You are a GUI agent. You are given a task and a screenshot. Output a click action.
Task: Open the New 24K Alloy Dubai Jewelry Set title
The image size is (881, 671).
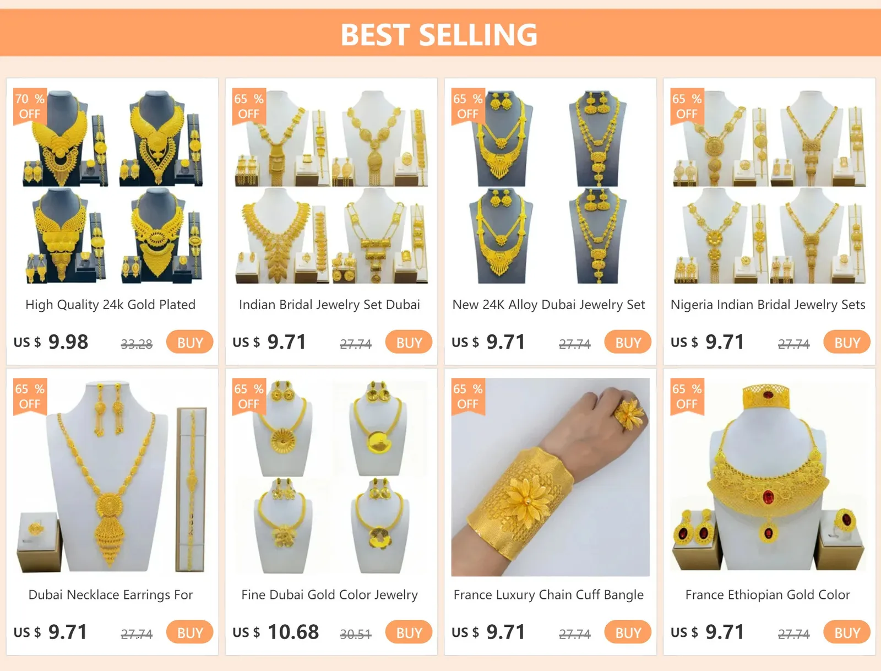pos(548,305)
